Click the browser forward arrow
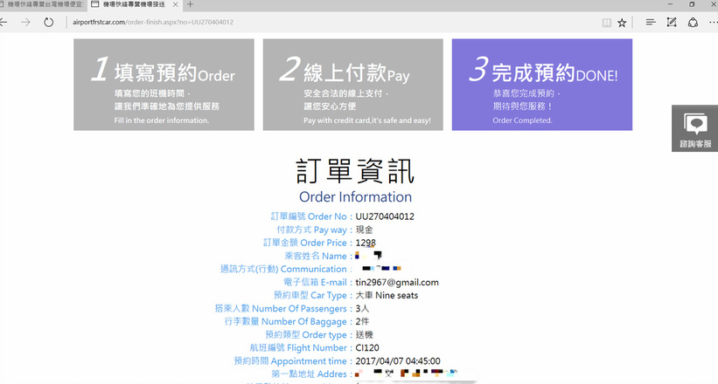Image resolution: width=718 pixels, height=384 pixels. [x=26, y=22]
